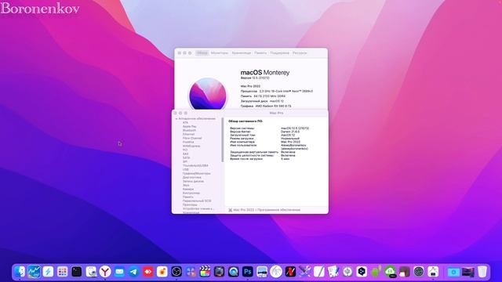Select SAS in the sidebar

185,154
